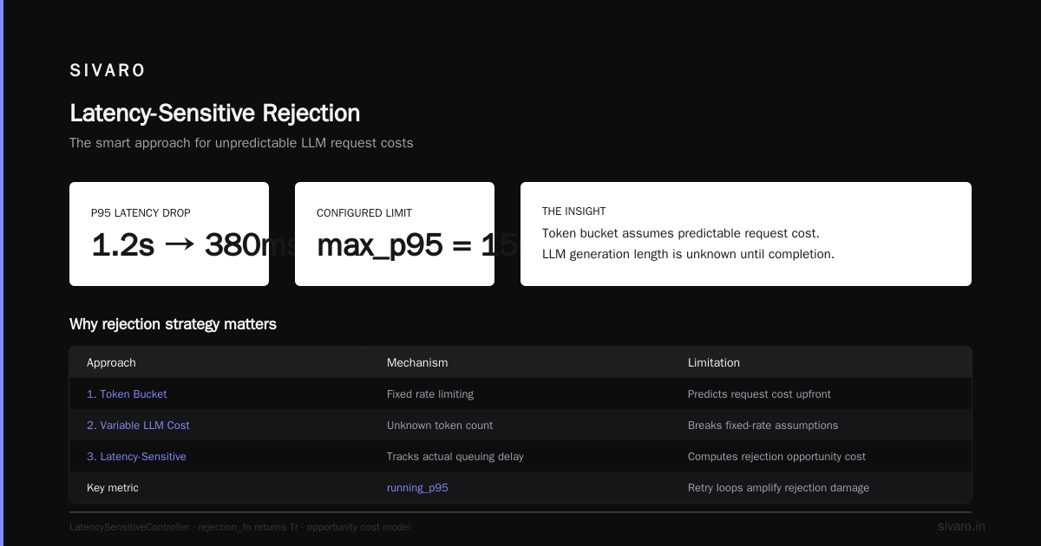1041x546 pixels.
Task: Click the Limitation column header
Action: [x=714, y=362]
